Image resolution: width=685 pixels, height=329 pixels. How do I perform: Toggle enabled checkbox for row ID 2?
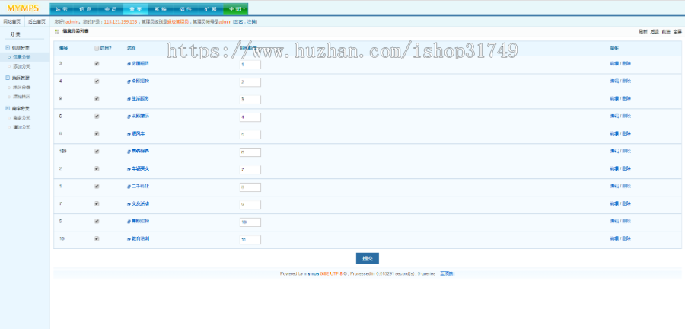pyautogui.click(x=97, y=168)
